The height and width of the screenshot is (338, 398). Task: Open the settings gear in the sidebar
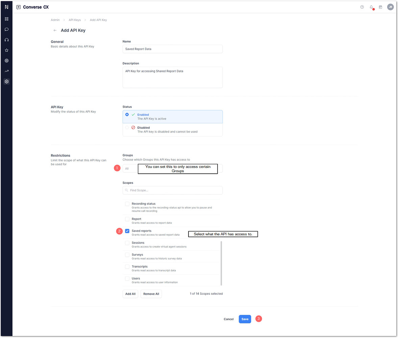tap(6, 81)
